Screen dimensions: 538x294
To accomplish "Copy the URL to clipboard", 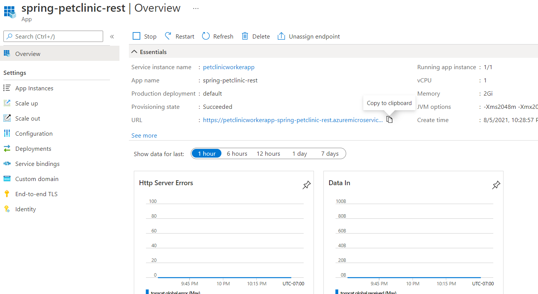I will pyautogui.click(x=389, y=120).
